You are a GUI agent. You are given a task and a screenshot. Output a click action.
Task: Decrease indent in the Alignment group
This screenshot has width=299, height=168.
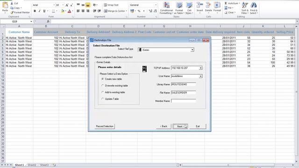click(x=94, y=11)
